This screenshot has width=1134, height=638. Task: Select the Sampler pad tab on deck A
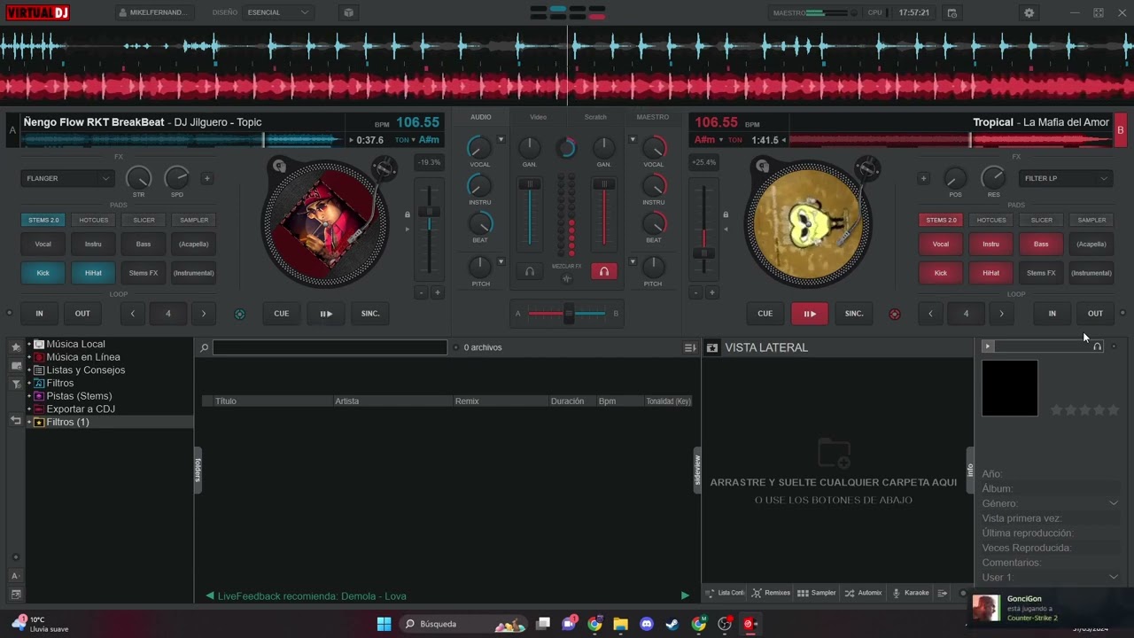[x=194, y=220]
